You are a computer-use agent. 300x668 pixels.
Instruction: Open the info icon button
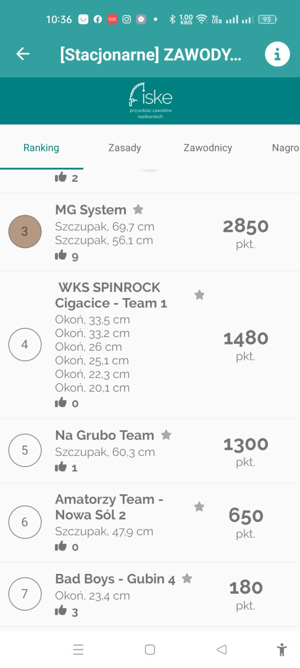(x=278, y=54)
